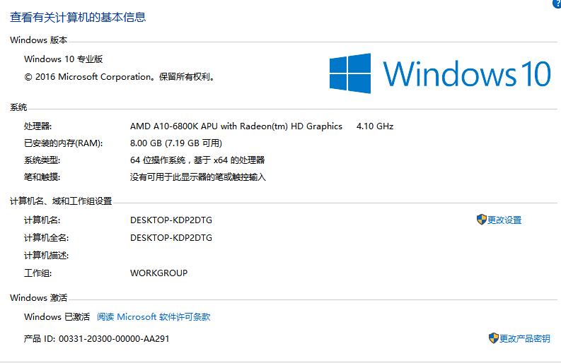The width and height of the screenshot is (561, 363).
Task: Click the product ID 00331-20300-00000-AA291
Action: coord(114,339)
